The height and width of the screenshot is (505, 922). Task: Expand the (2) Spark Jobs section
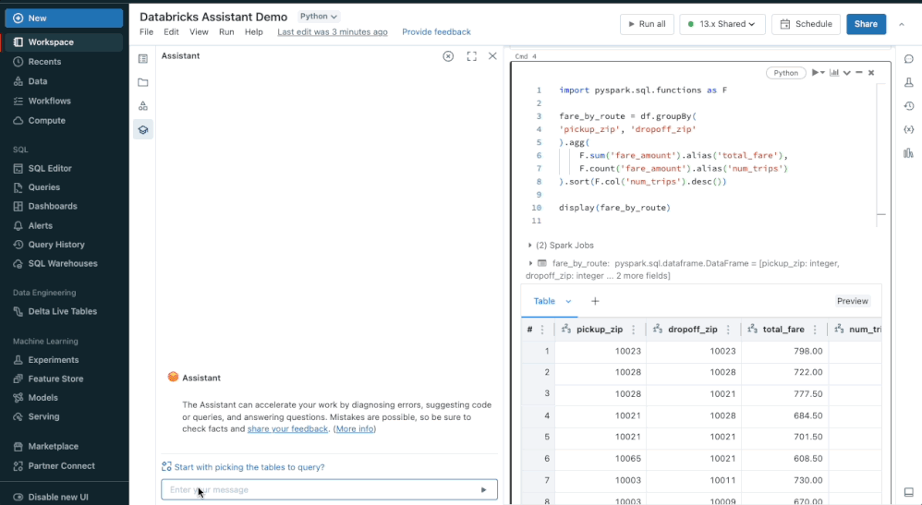(530, 246)
